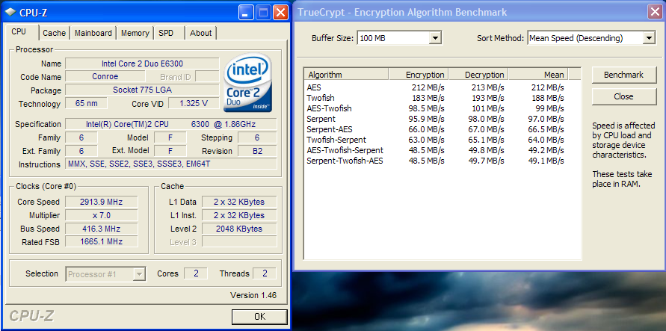
Task: Click the Package field Socket 775 LGA
Action: click(x=142, y=90)
